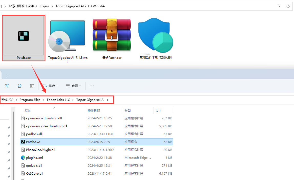
Task: Click the rename icon in the lower window toolbar
Action: pos(7,86)
